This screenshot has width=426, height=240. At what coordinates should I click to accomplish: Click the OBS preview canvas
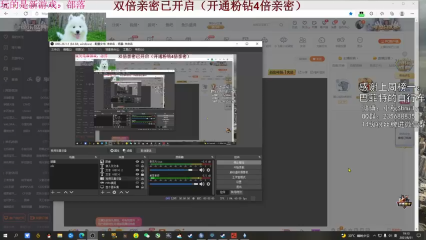(155, 99)
